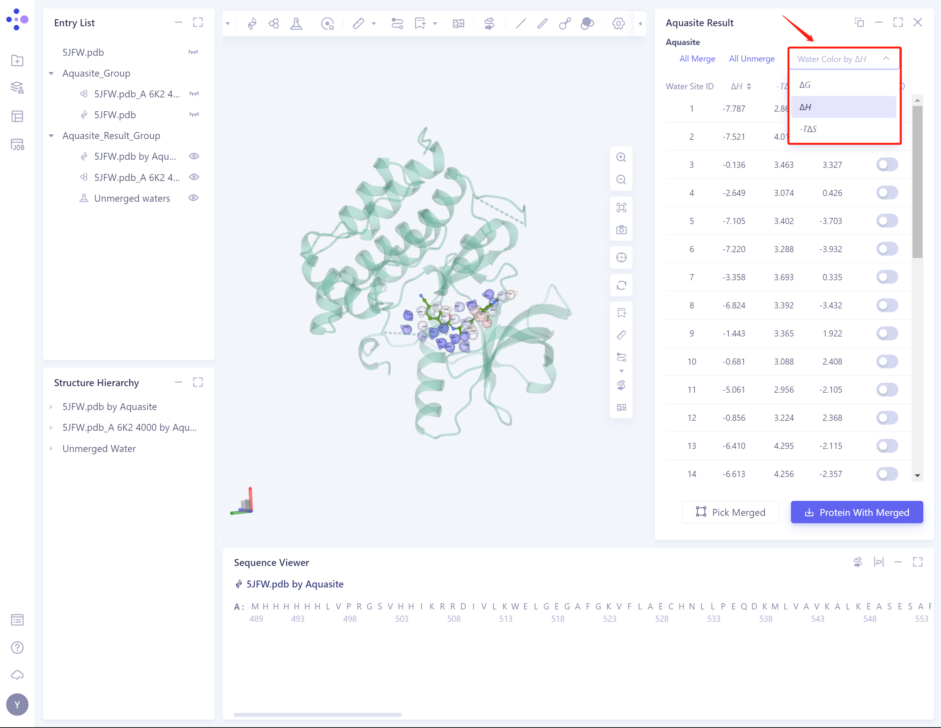Collapse the Aquasite_Group tree node
This screenshot has width=941, height=728.
[x=51, y=73]
